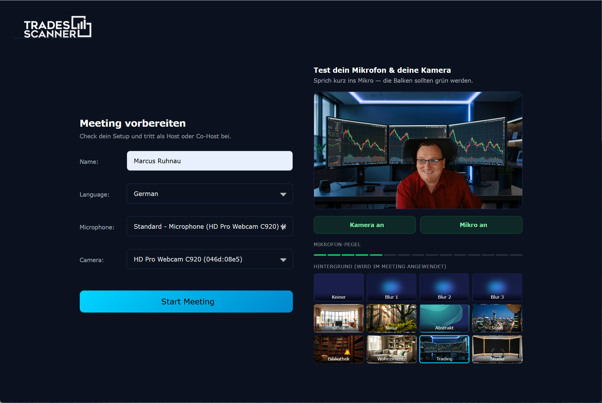
Task: Choose the Abstrakt background thumbnail
Action: [x=444, y=318]
